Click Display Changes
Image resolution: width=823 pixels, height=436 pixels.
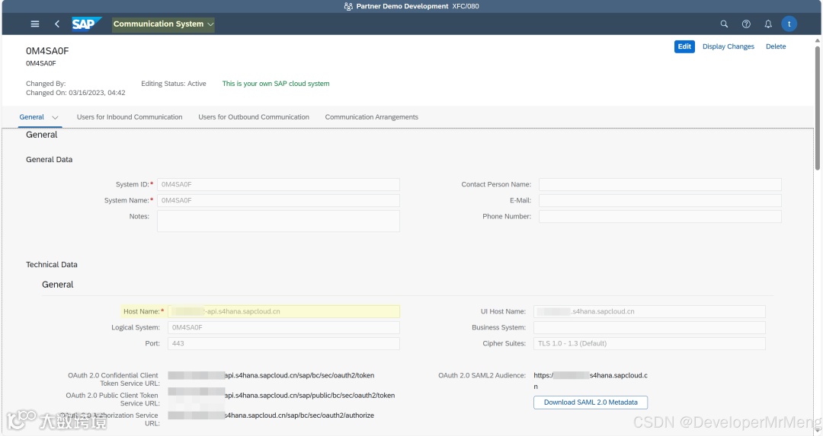tap(728, 46)
